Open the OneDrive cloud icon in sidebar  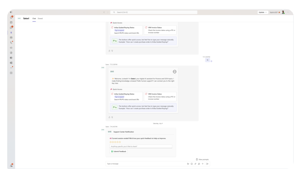click(11, 48)
